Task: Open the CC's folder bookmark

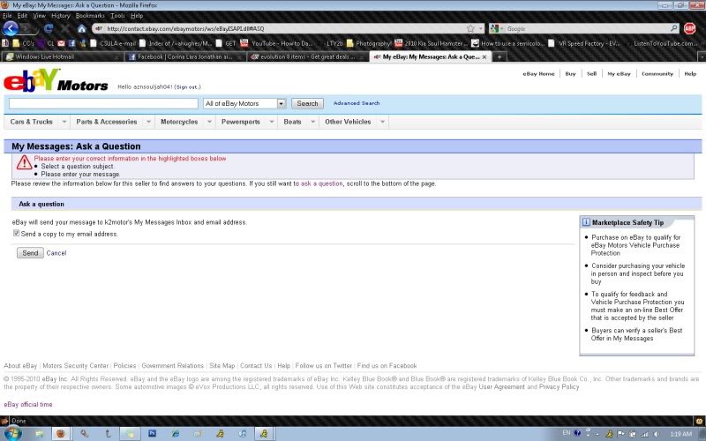Action: [23, 43]
